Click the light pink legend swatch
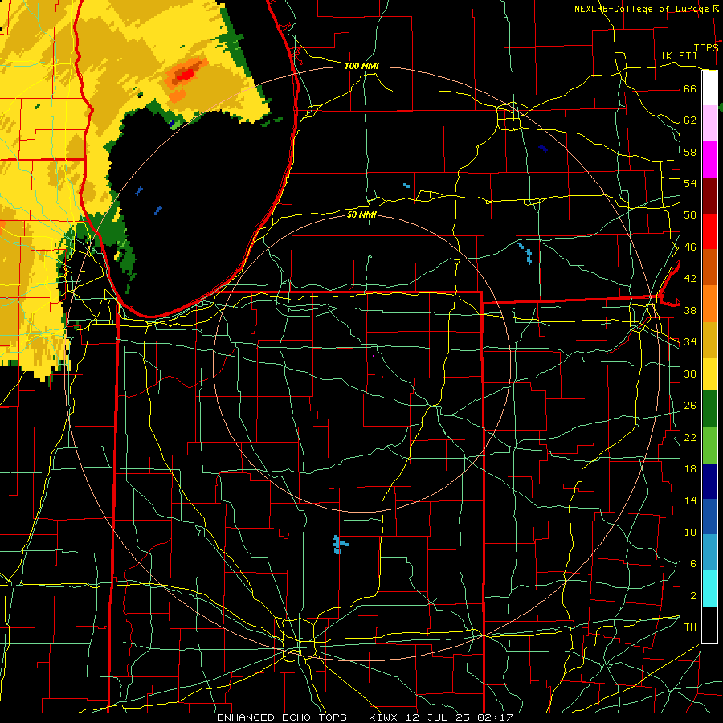723x723 pixels. tap(709, 124)
